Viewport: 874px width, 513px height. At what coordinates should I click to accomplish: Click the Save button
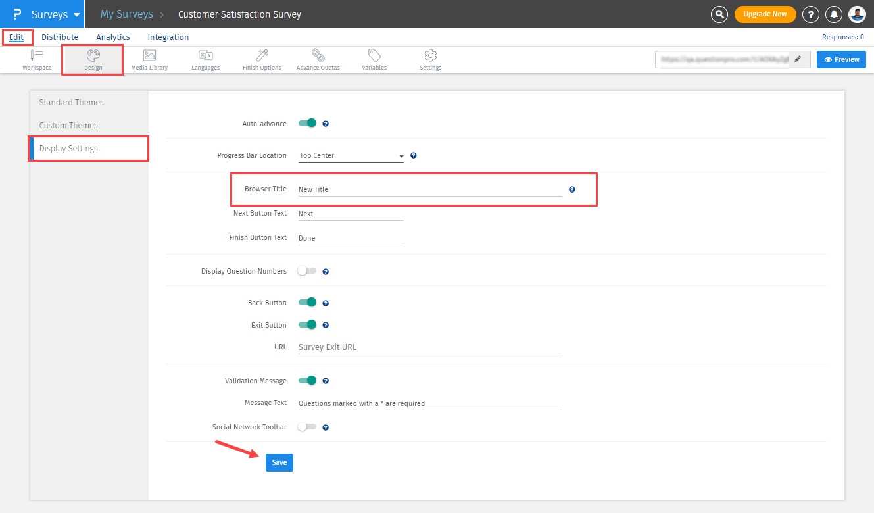pos(279,462)
